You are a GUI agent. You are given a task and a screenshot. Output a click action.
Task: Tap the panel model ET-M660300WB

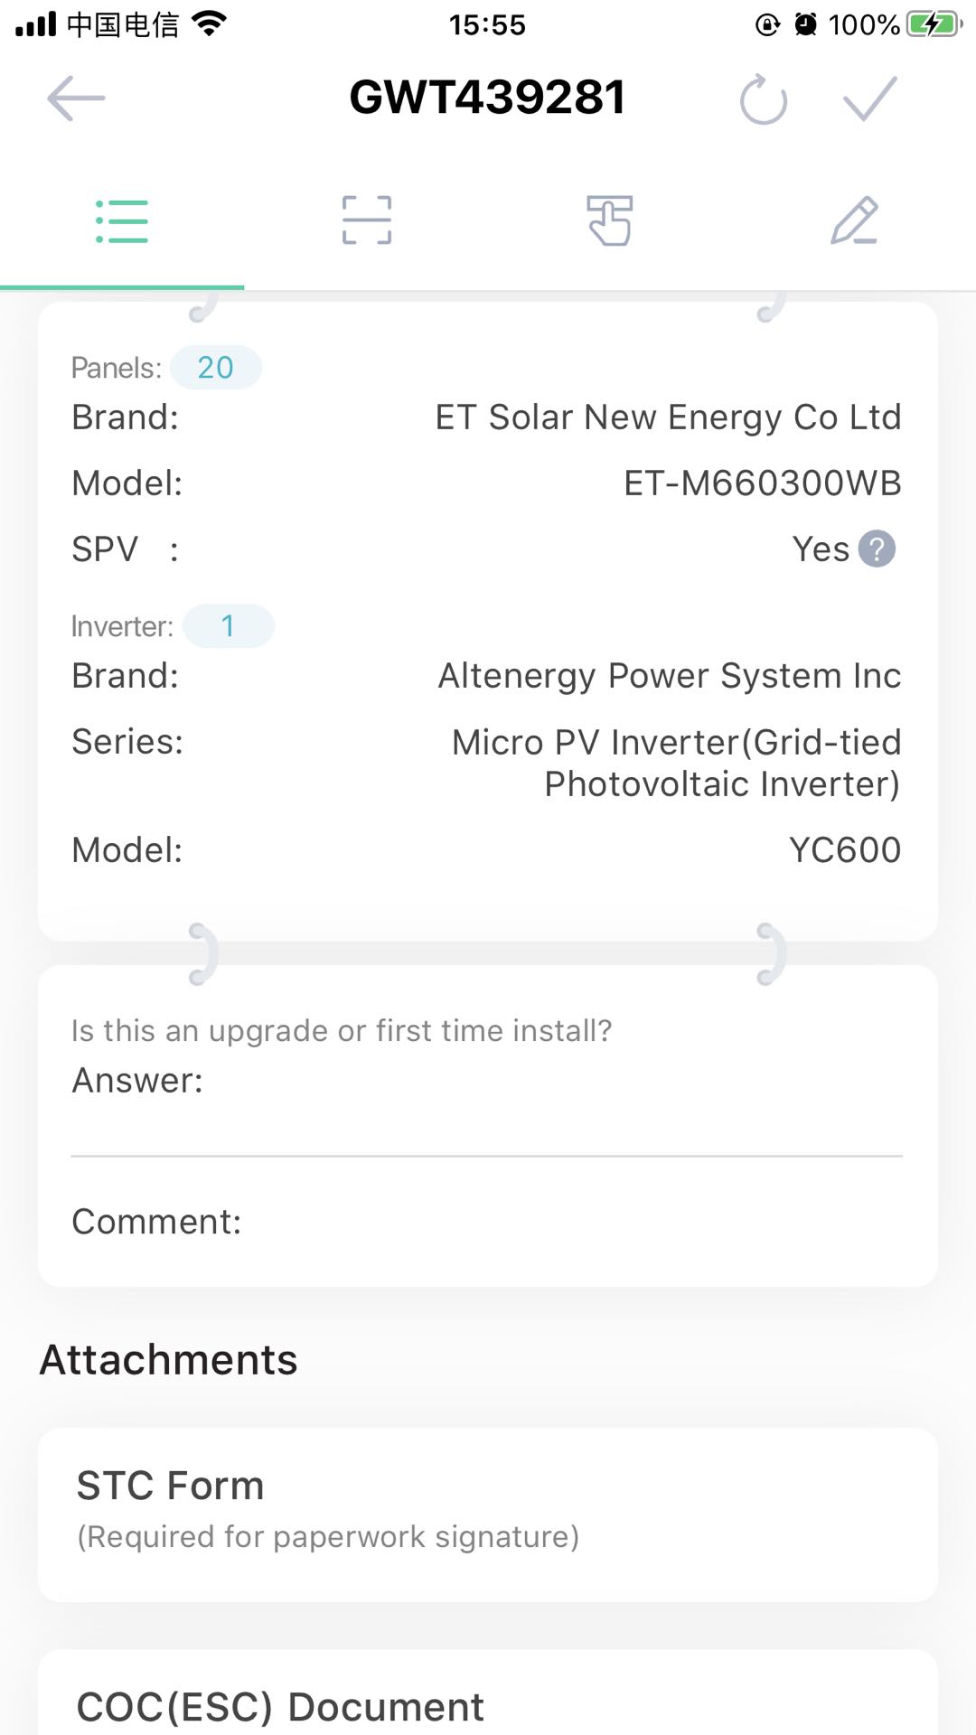click(763, 483)
